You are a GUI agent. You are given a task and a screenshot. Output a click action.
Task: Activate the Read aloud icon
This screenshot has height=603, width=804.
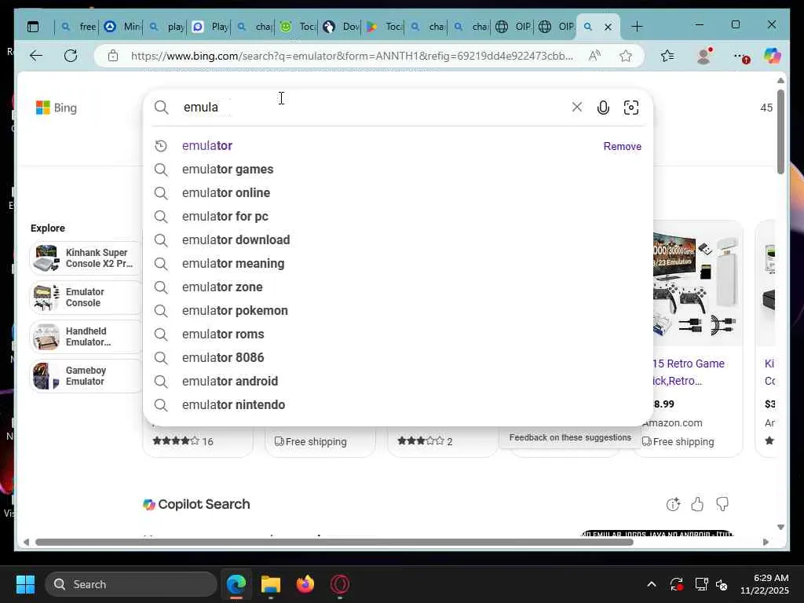(594, 56)
